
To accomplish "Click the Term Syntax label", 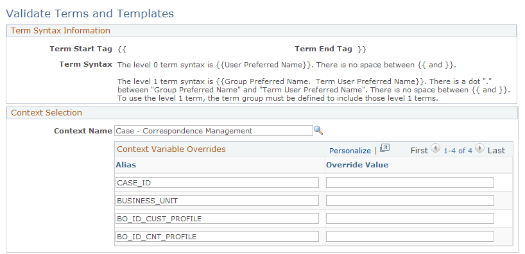I will [86, 64].
